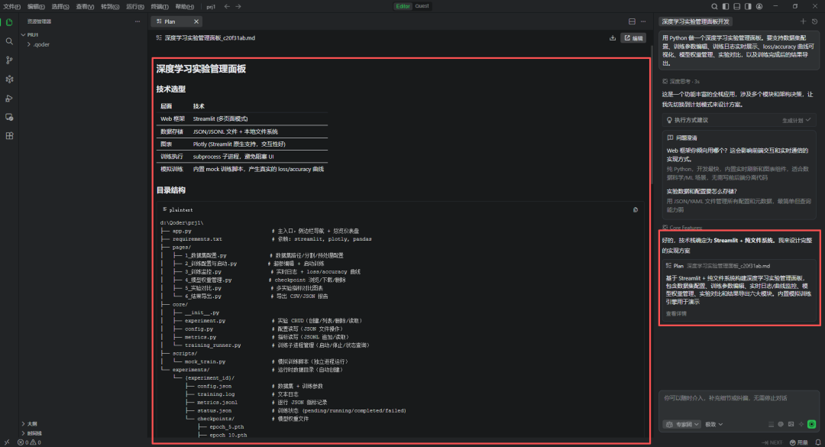Click the green stop button in chat input
The width and height of the screenshot is (825, 447).
(811, 424)
